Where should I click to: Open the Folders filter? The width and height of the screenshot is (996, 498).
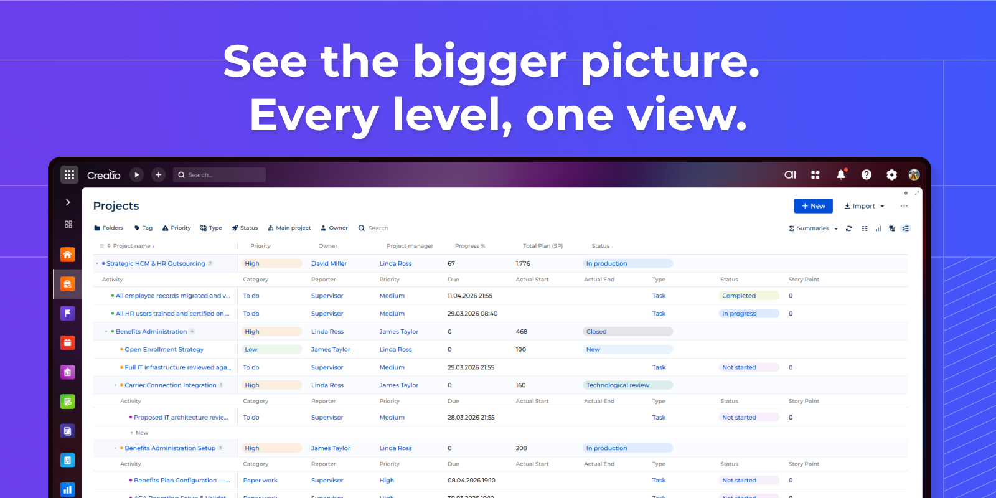[108, 228]
